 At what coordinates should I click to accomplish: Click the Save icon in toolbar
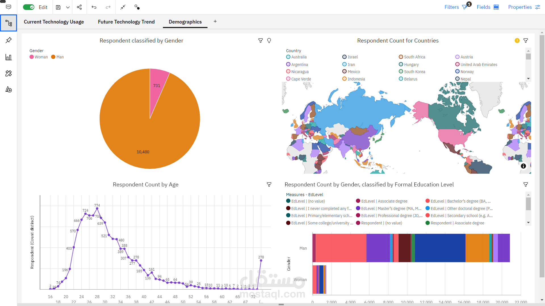click(58, 7)
